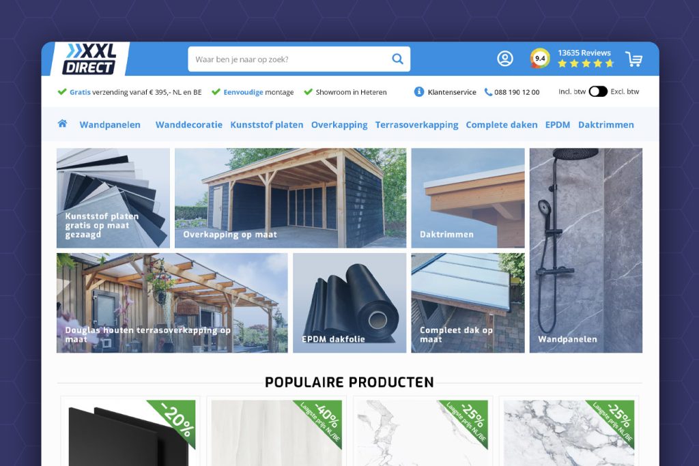The image size is (699, 466).
Task: Open the user account icon
Action: pos(505,59)
